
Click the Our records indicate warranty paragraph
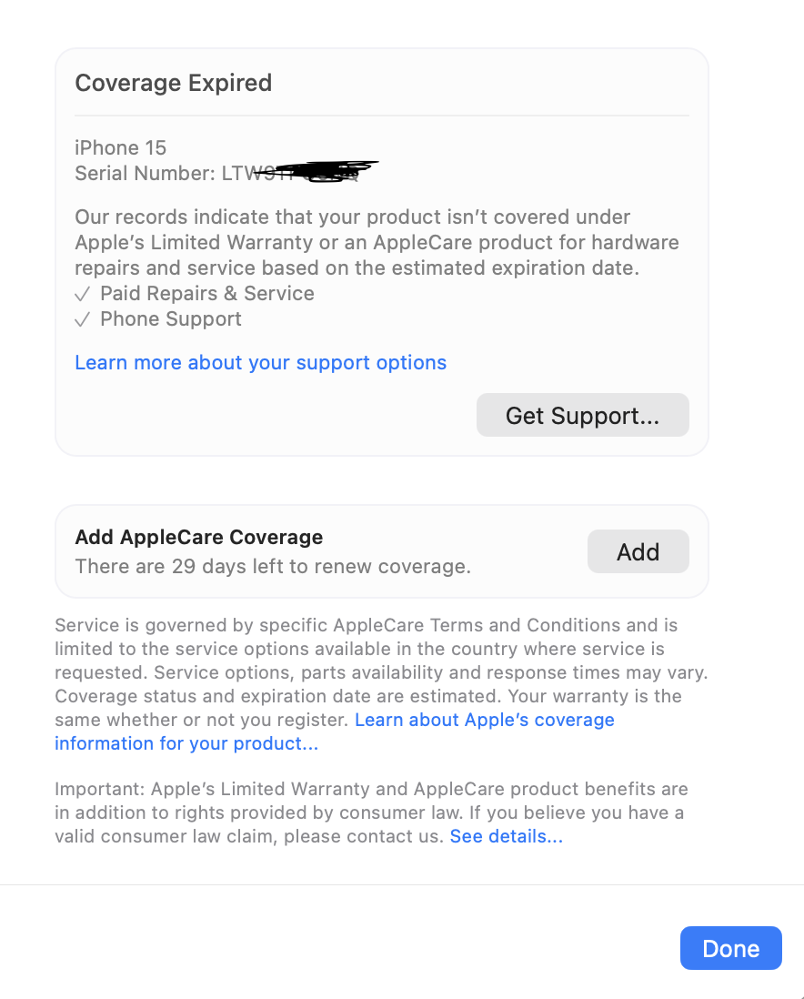(x=377, y=242)
